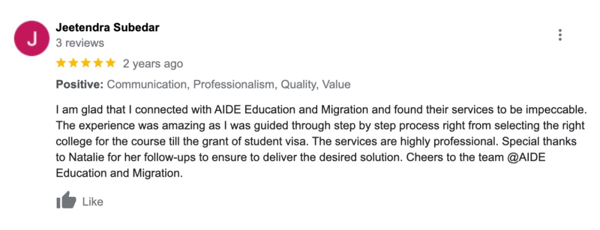Click the "Positive:" label
Viewport: 600px width, 230px height.
coord(80,85)
